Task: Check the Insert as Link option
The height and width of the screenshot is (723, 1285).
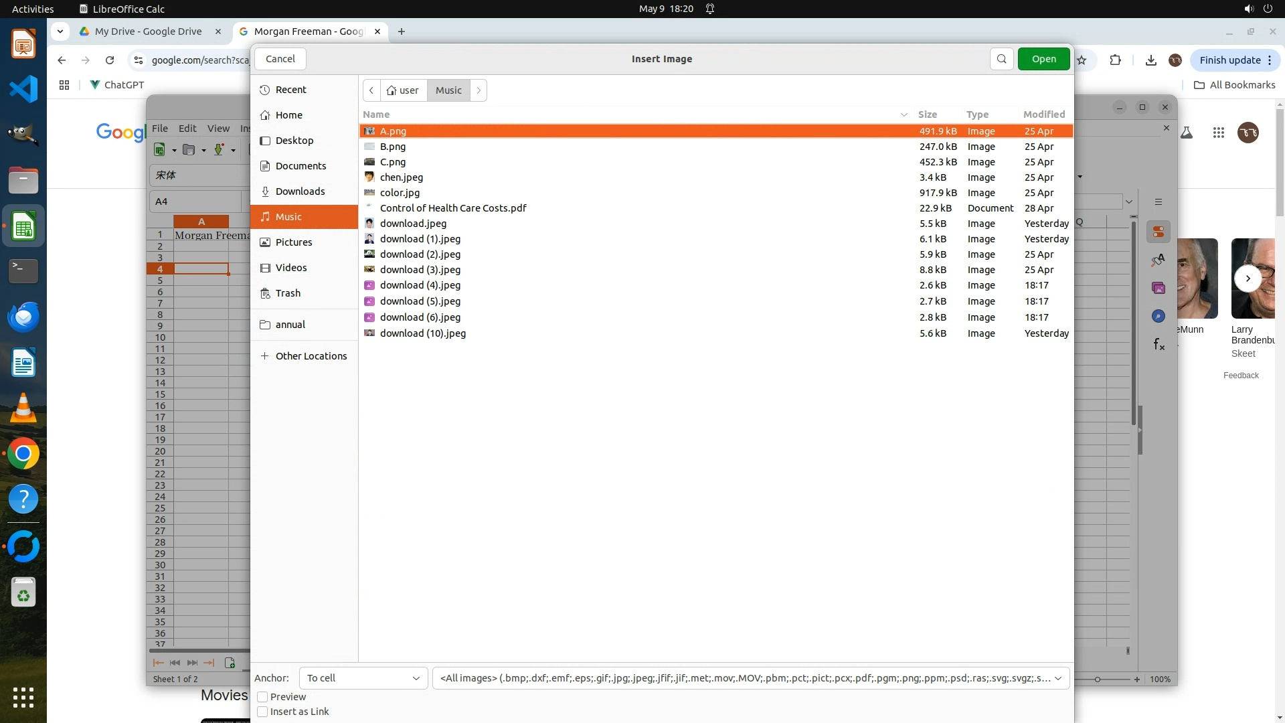Action: pos(263,712)
